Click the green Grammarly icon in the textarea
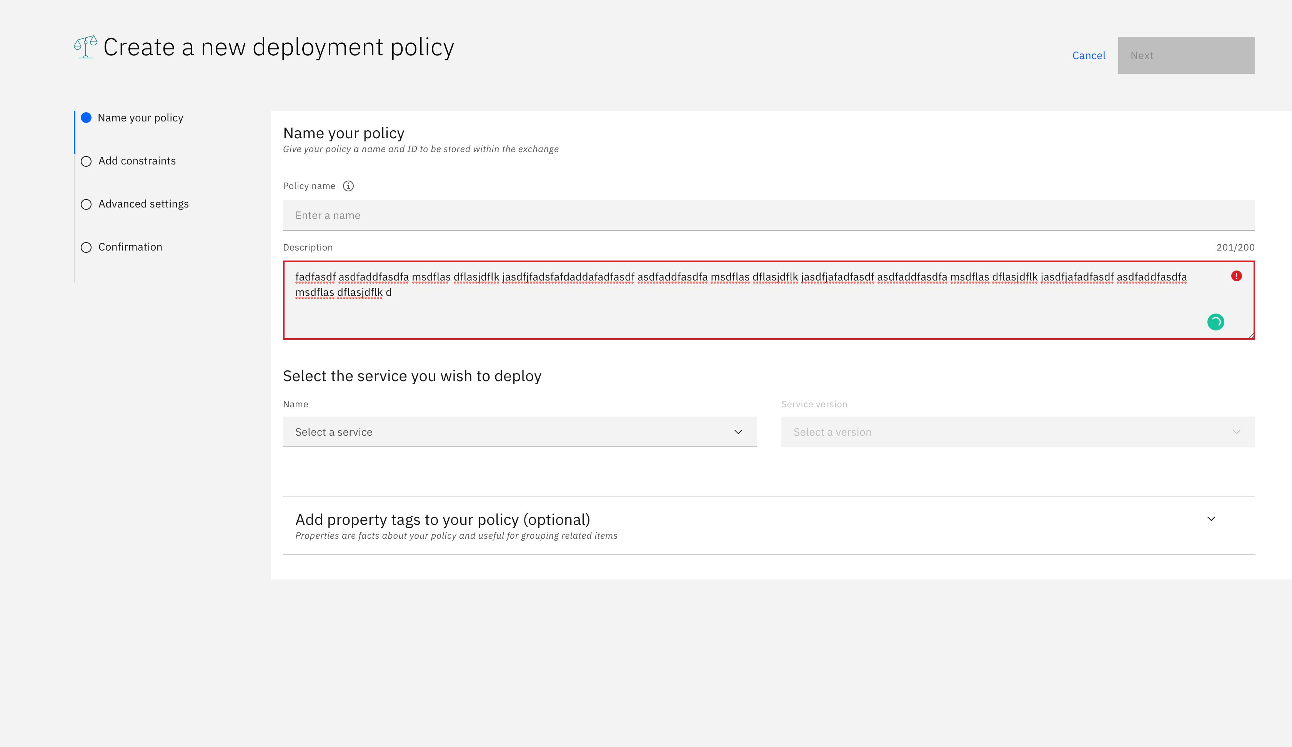This screenshot has width=1292, height=747. pos(1215,322)
